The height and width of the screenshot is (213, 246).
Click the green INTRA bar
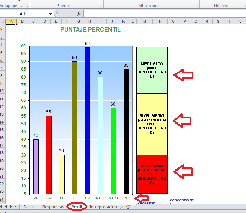coord(113,151)
